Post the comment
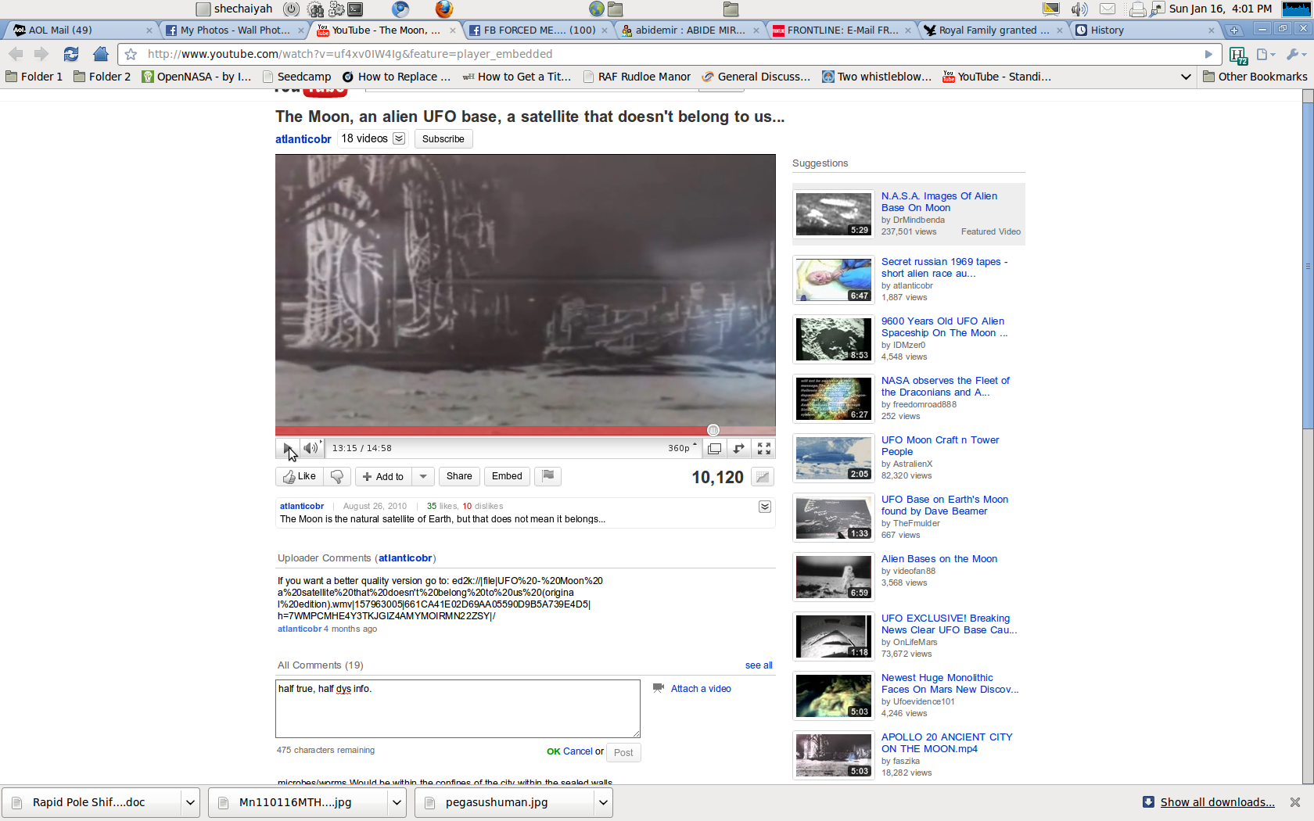Screen dimensions: 1314x821 point(623,752)
